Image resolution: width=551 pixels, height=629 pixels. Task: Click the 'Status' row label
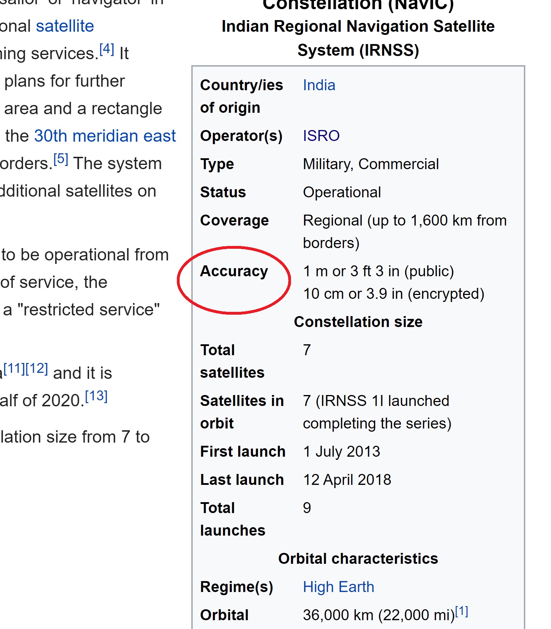(x=223, y=192)
